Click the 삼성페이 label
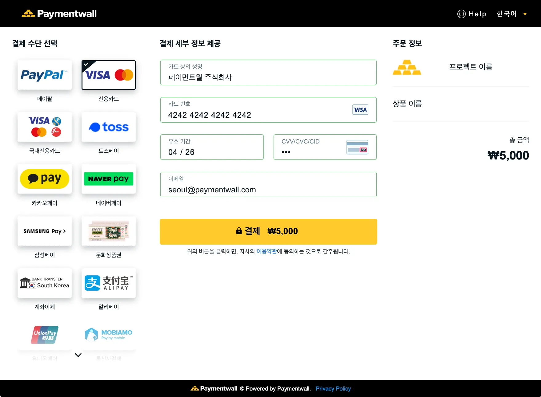 [45, 255]
